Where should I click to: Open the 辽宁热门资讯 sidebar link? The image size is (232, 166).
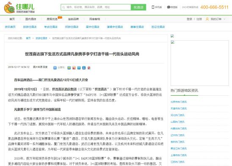177,135
